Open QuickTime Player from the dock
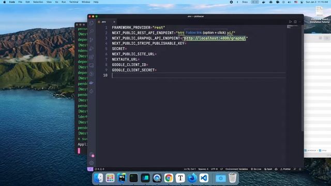 tap(157, 178)
